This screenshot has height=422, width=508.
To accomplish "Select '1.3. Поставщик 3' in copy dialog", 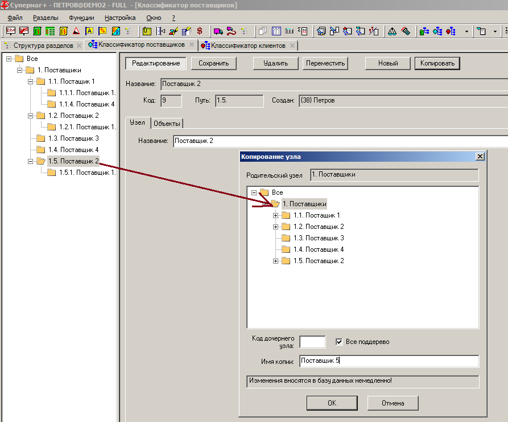I will (x=319, y=238).
